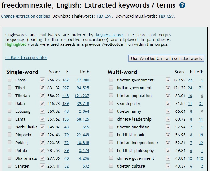
Task: Go back to corpus files
Action: (26, 58)
